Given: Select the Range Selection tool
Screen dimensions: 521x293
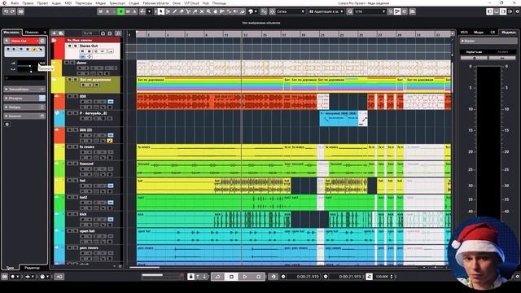Looking at the screenshot, I should point(168,11).
